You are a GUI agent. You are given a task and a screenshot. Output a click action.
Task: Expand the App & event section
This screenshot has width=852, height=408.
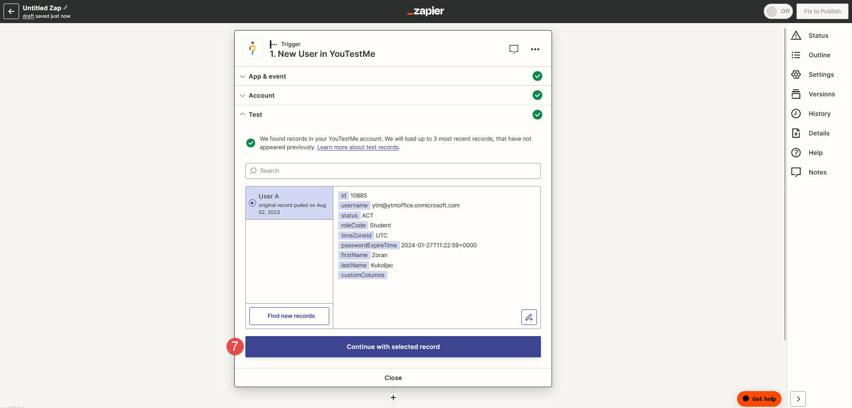tap(393, 76)
